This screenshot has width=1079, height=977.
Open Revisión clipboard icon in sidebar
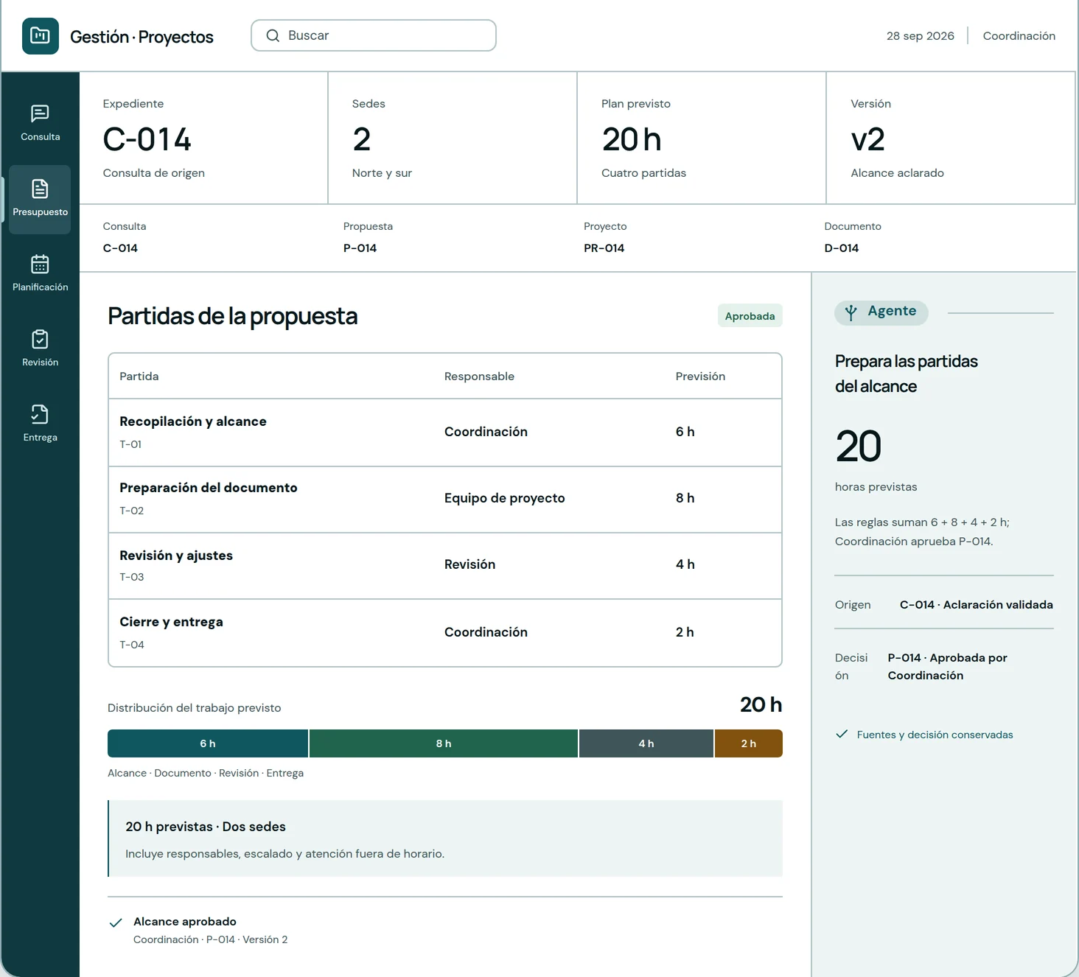[x=40, y=339]
